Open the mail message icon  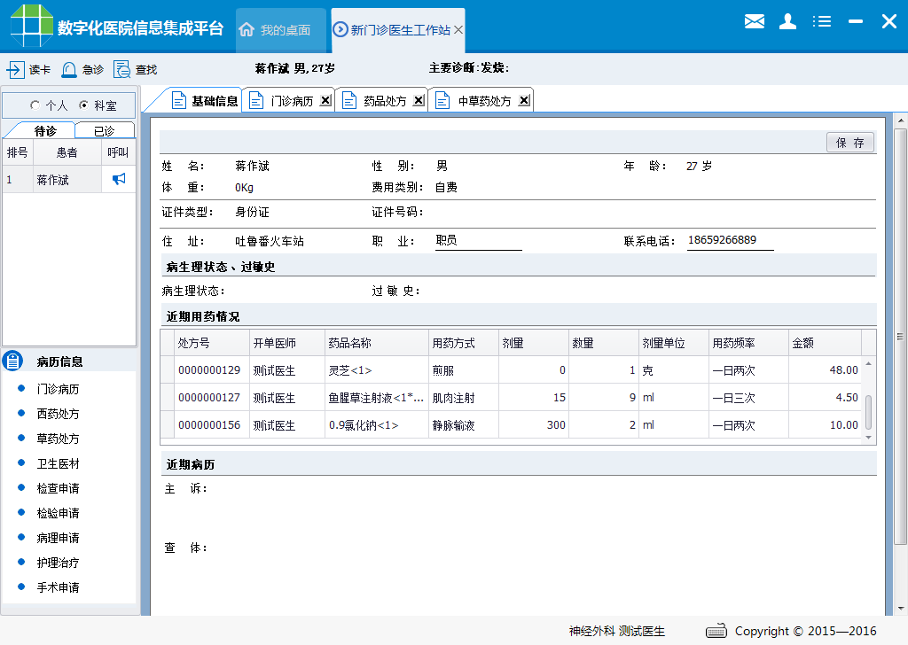coord(755,21)
